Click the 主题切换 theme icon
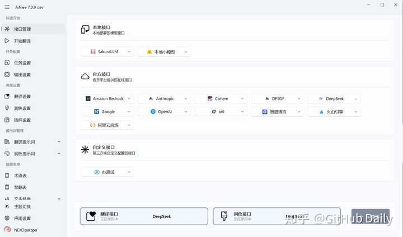The image size is (403, 237). (7, 207)
